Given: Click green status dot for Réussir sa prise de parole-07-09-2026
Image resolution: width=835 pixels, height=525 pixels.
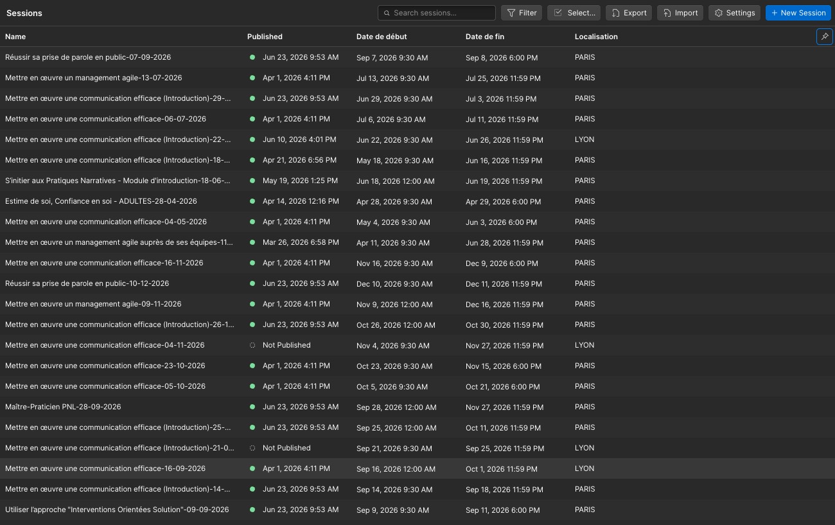Looking at the screenshot, I should coord(252,57).
